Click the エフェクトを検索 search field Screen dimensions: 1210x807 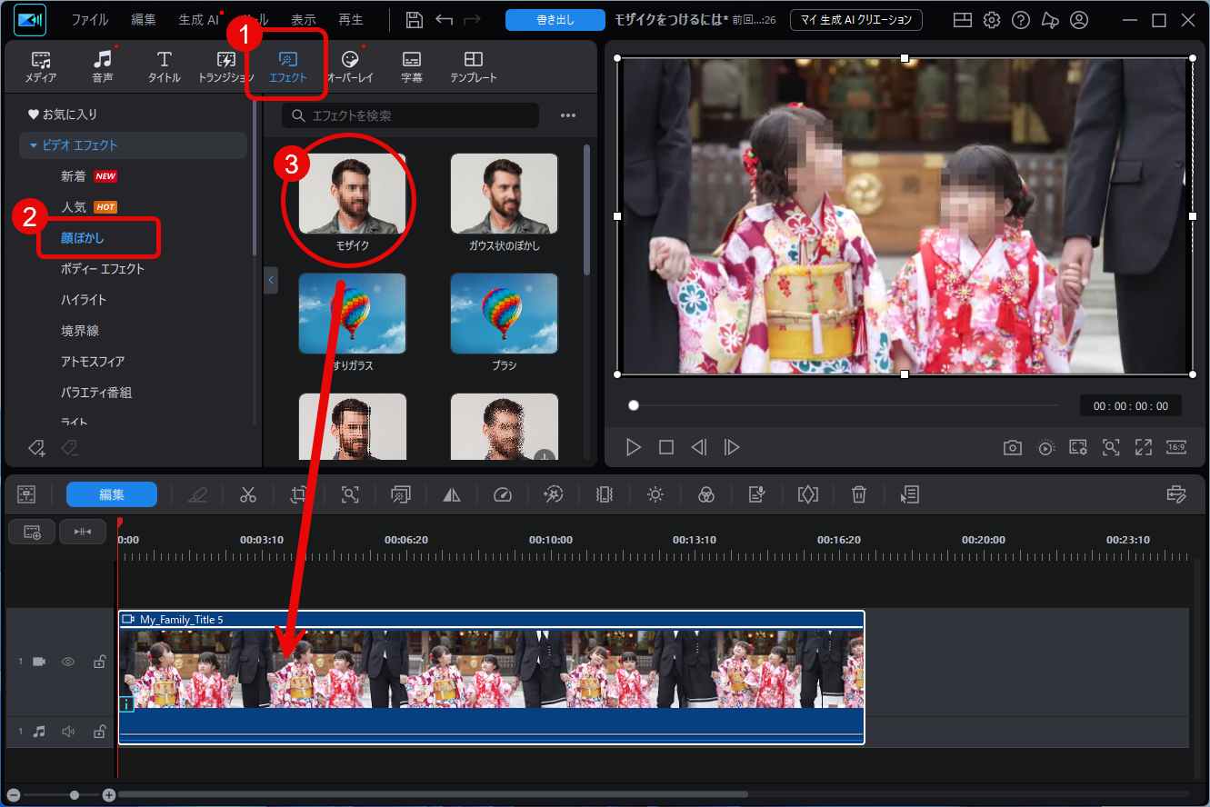pyautogui.click(x=411, y=115)
